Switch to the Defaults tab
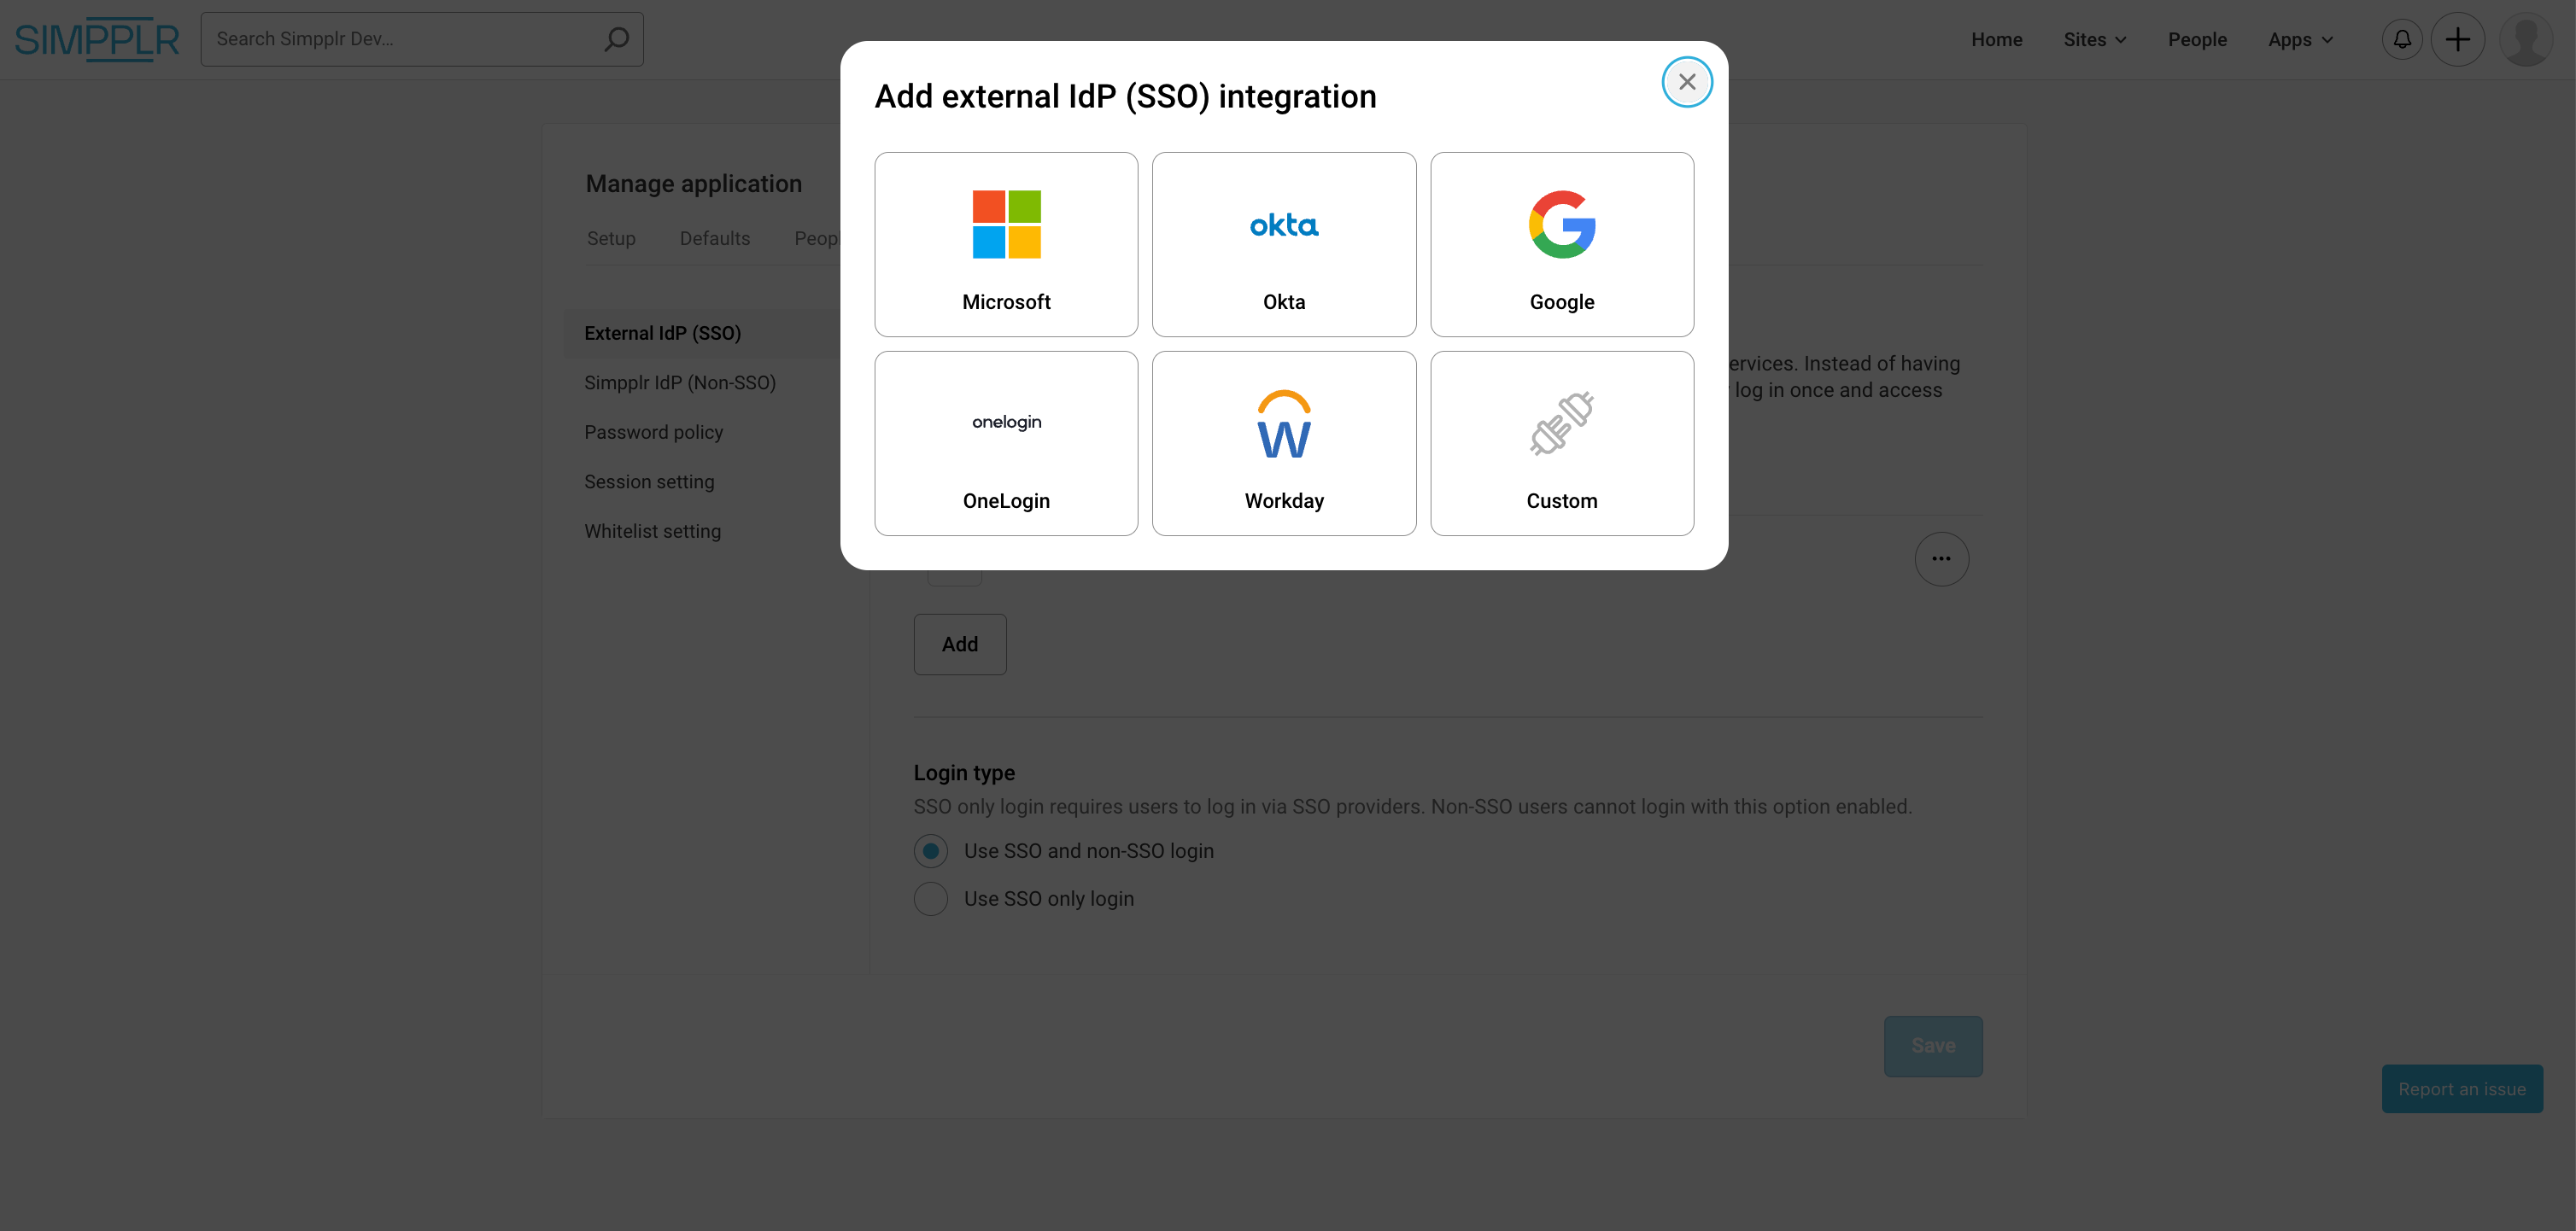This screenshot has width=2576, height=1231. click(714, 239)
